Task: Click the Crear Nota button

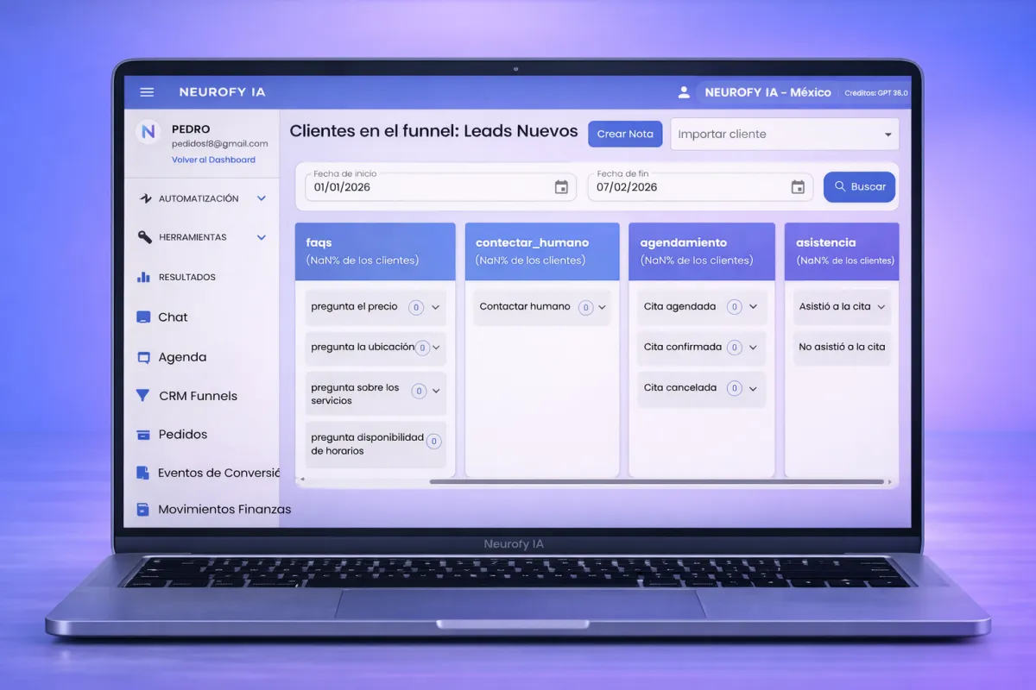Action: pyautogui.click(x=625, y=135)
